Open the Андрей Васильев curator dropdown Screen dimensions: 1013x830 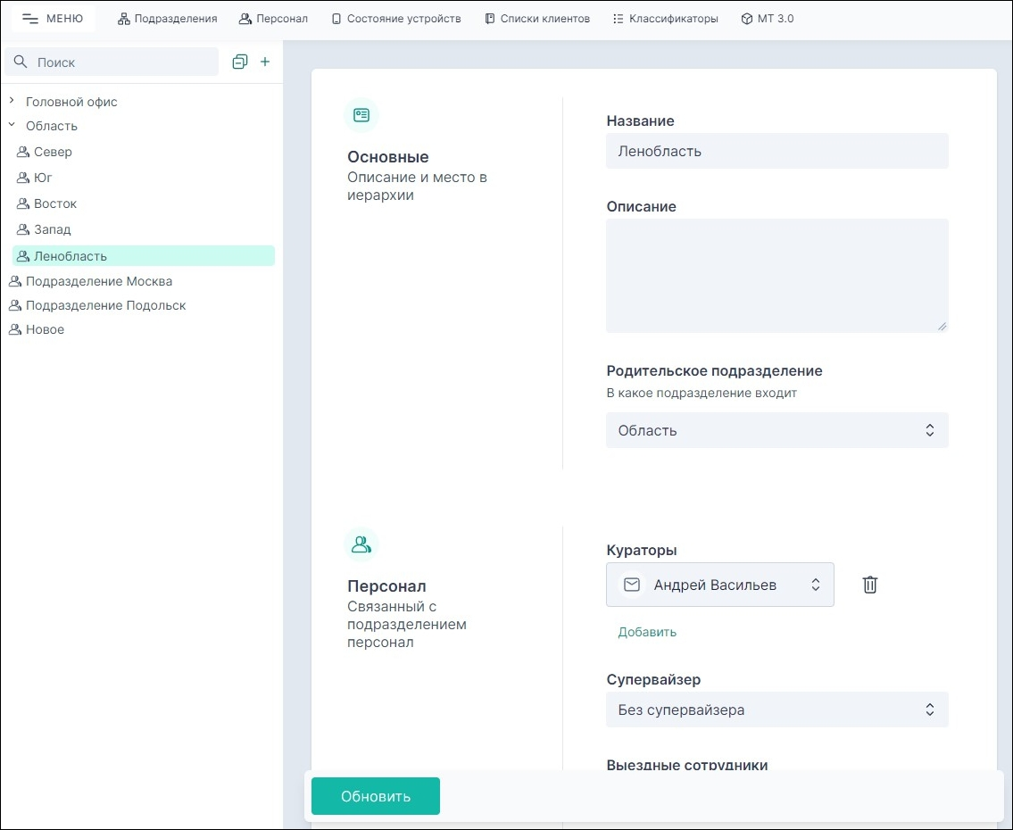click(x=732, y=585)
